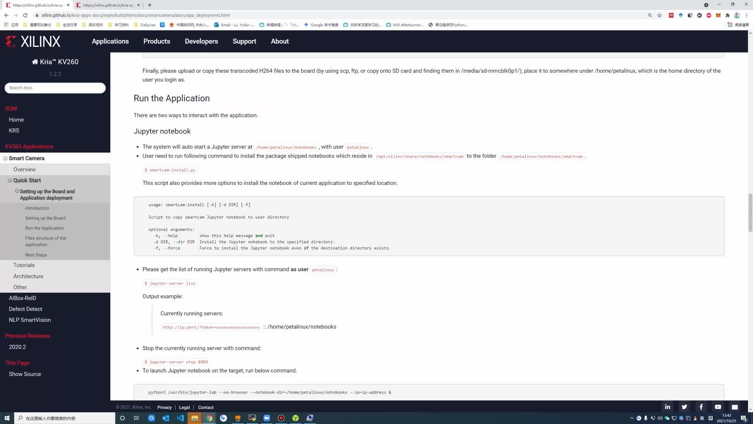The width and height of the screenshot is (753, 424).
Task: Click the Facebook icon in footer
Action: coord(702,407)
